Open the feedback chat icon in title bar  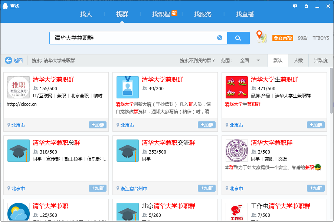tap(295, 6)
